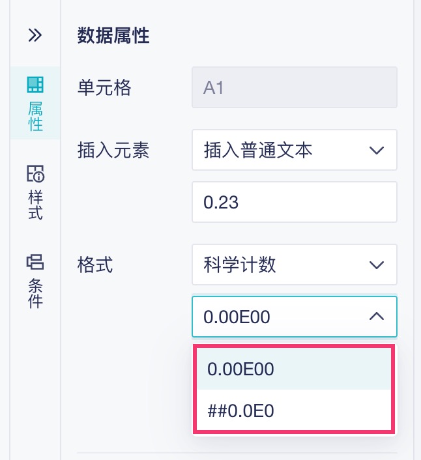Click the 格式 label
Viewport: 421px width, 460px height.
[x=95, y=265]
